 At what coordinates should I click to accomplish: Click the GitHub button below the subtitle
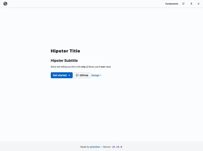tap(82, 75)
